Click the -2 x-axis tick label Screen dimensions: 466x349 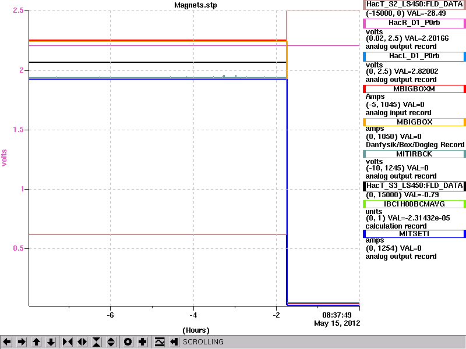[x=276, y=315]
